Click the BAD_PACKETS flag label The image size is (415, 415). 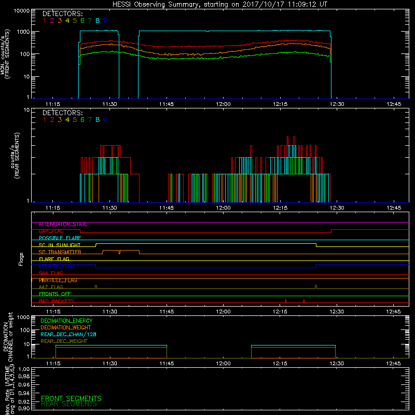pyautogui.click(x=57, y=301)
